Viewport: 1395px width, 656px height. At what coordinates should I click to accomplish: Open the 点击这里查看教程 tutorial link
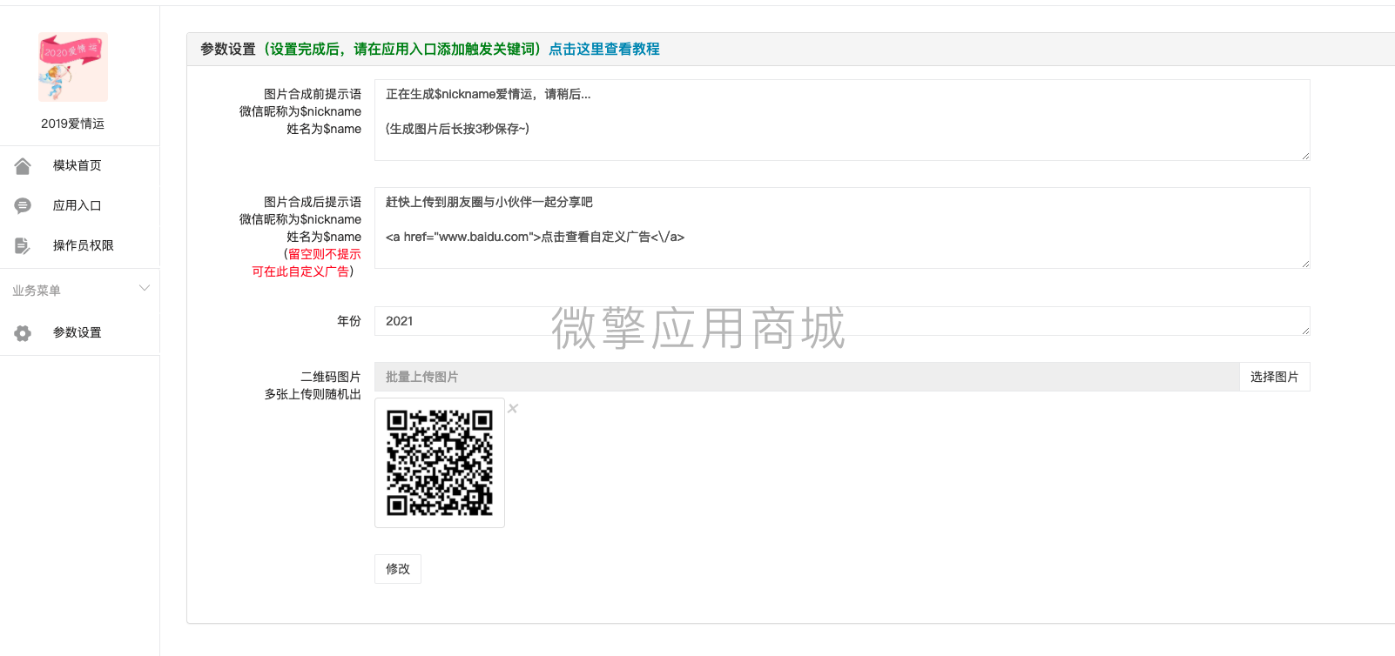click(x=604, y=50)
